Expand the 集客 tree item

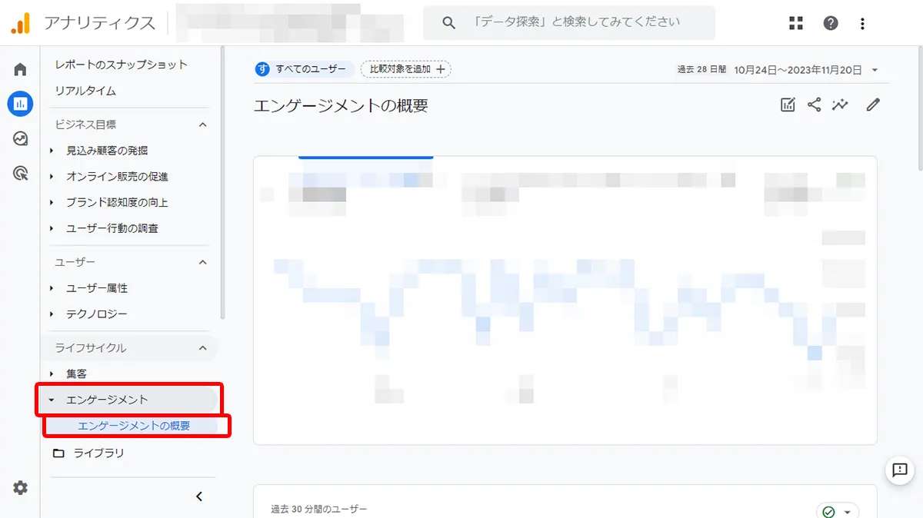[x=52, y=374]
